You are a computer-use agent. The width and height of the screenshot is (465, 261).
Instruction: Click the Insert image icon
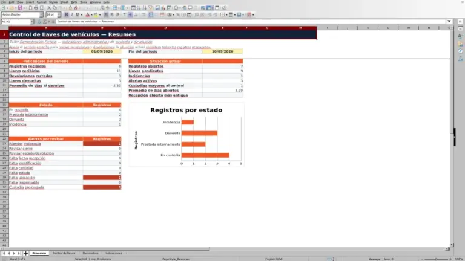pyautogui.click(x=157, y=8)
